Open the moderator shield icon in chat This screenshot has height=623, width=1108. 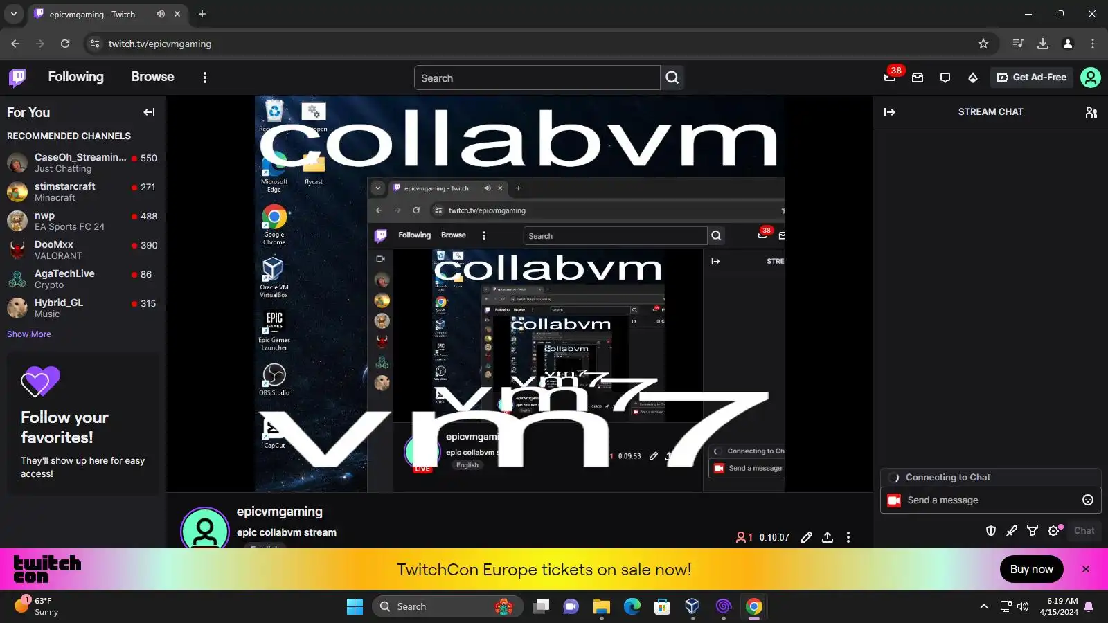[x=991, y=531]
